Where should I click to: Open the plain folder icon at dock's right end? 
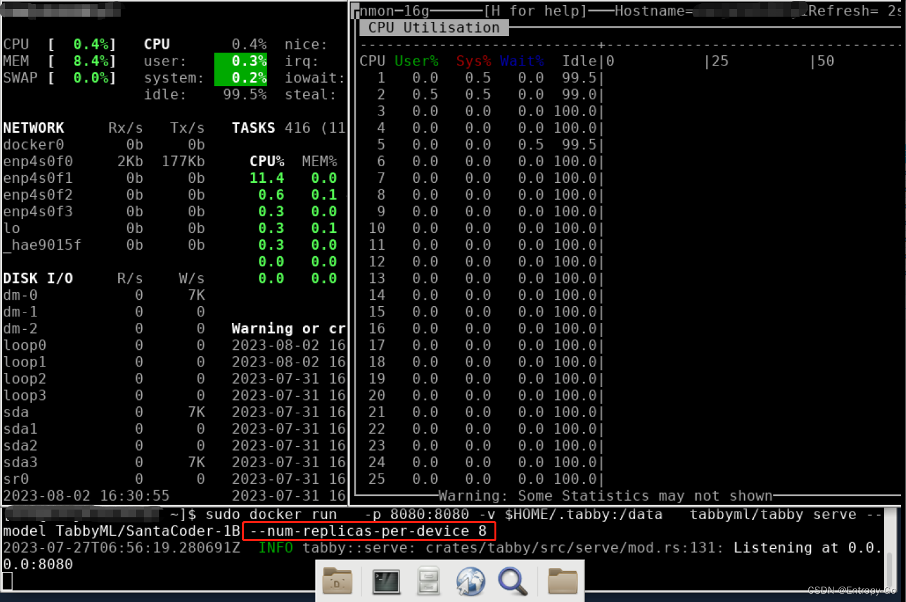[x=562, y=581]
